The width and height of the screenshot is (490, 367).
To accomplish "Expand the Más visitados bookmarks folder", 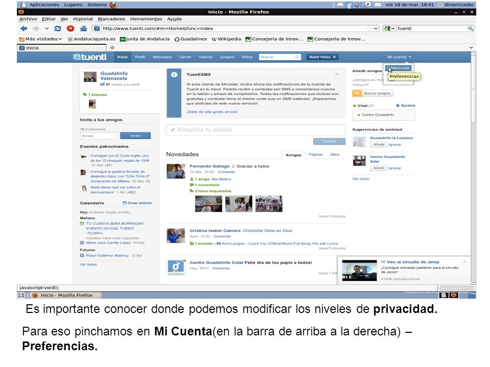I will (40, 39).
